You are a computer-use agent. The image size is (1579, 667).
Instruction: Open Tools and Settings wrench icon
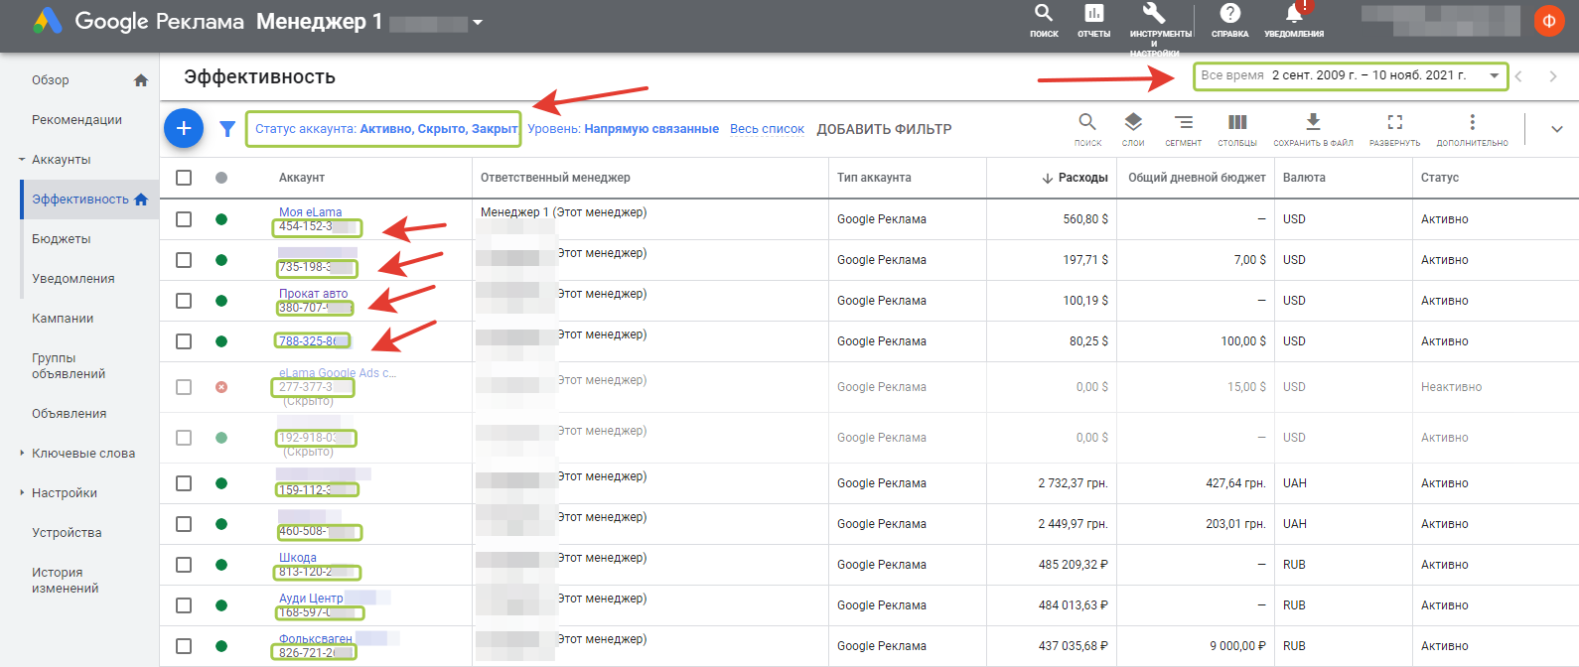[1153, 14]
